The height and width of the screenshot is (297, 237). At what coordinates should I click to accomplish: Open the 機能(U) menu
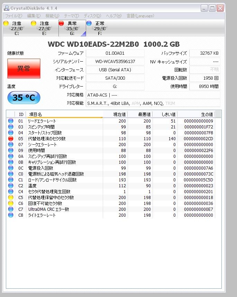52,16
